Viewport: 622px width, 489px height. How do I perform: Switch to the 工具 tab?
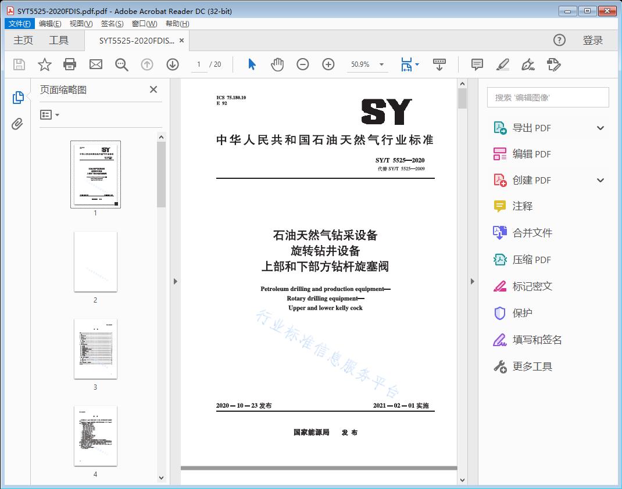point(59,40)
